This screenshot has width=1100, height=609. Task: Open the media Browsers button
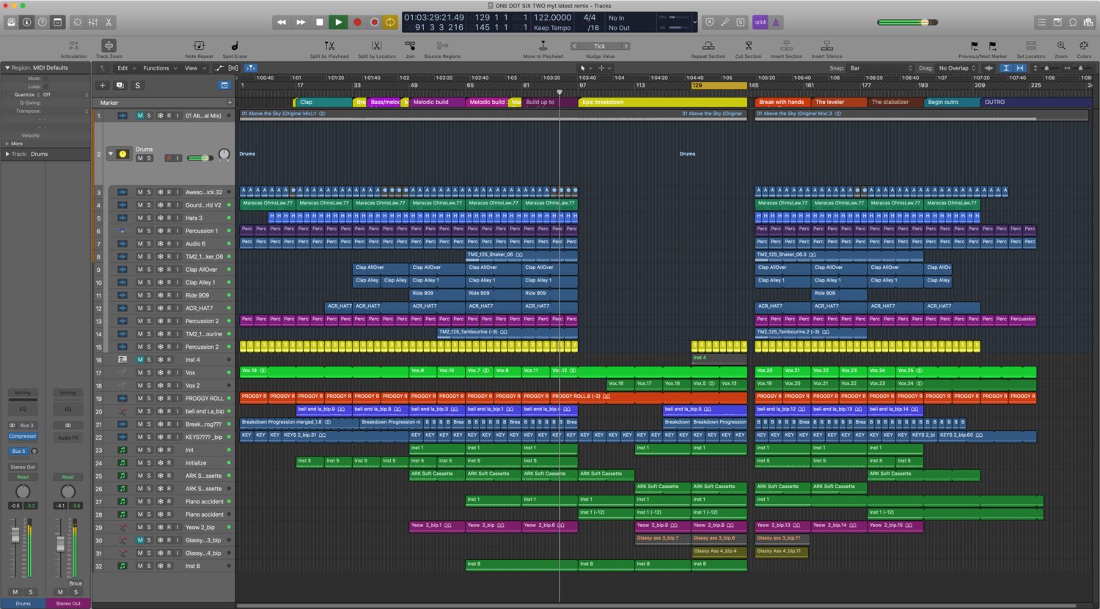[1088, 23]
